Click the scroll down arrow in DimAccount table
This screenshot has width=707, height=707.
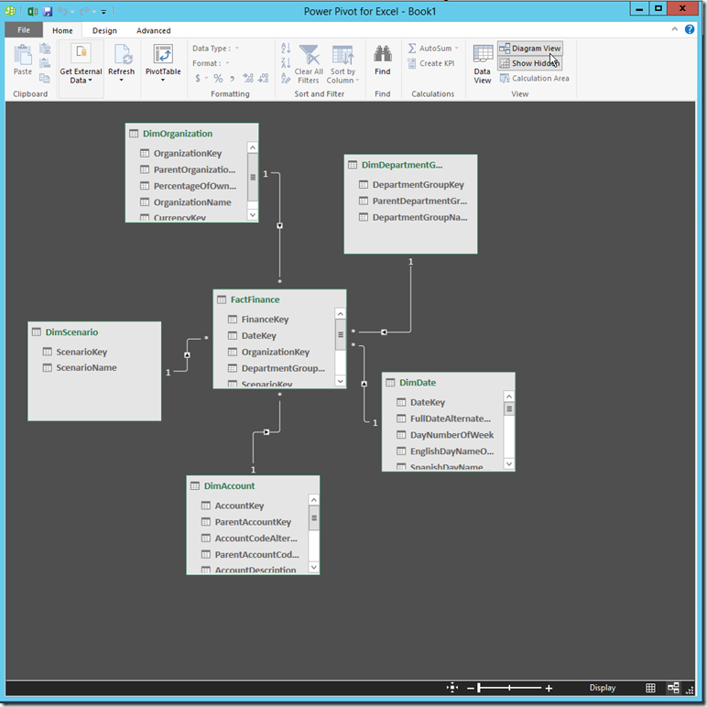coord(314,567)
